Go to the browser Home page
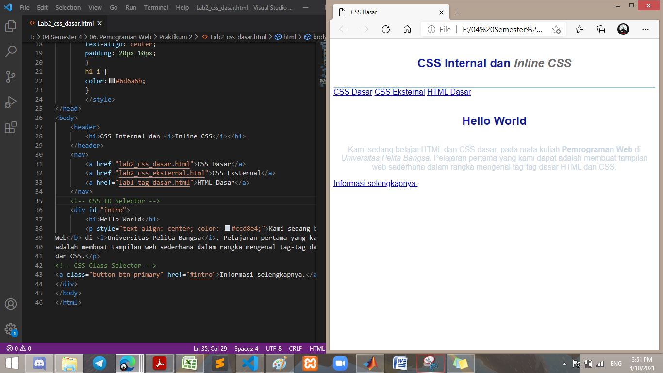663x373 pixels. point(407,29)
